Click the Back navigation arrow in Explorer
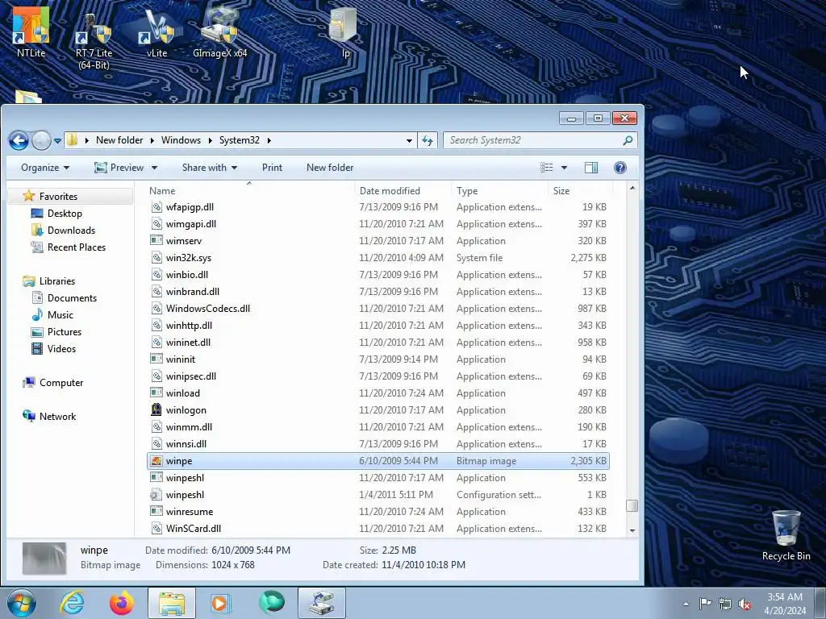Image resolution: width=826 pixels, height=619 pixels. coord(19,140)
